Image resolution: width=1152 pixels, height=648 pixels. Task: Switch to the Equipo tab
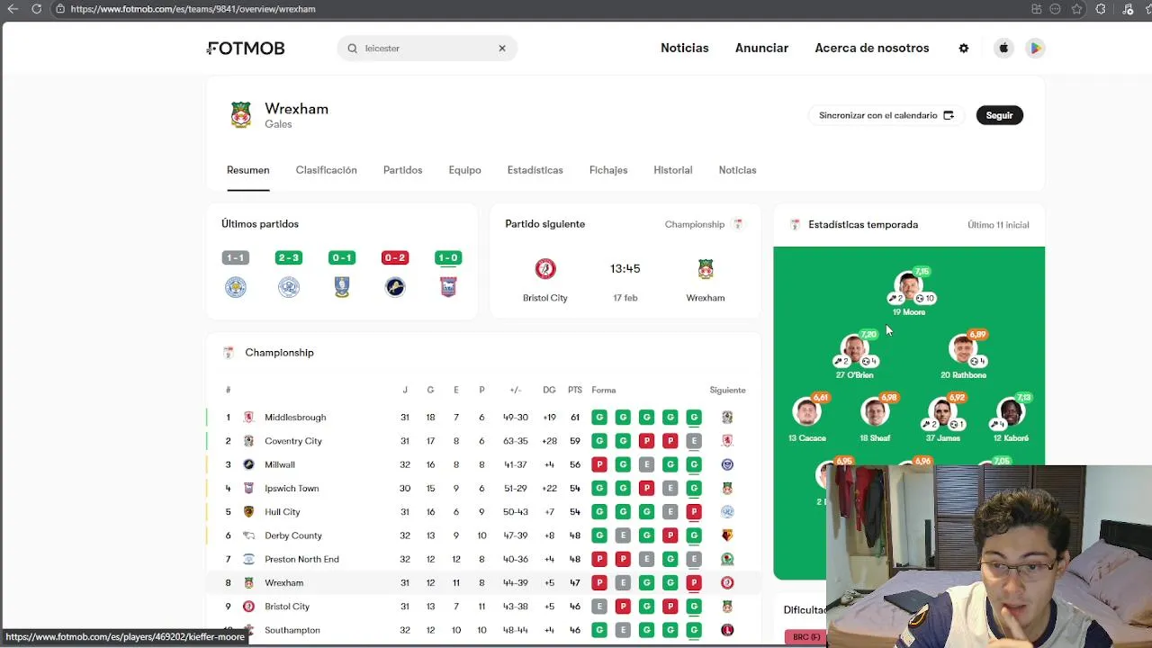(465, 170)
